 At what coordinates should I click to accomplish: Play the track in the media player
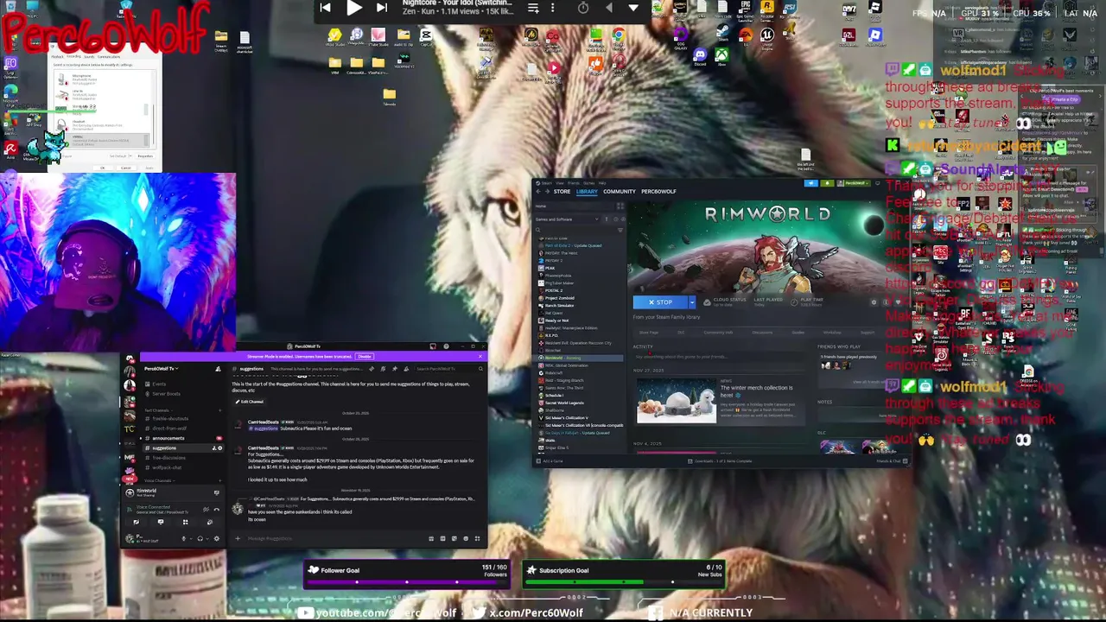(x=354, y=8)
